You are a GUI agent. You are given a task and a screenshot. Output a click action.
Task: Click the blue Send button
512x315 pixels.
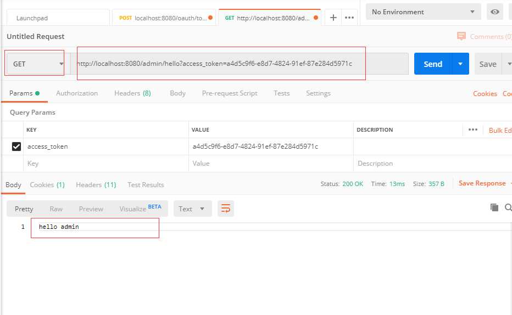tap(433, 64)
